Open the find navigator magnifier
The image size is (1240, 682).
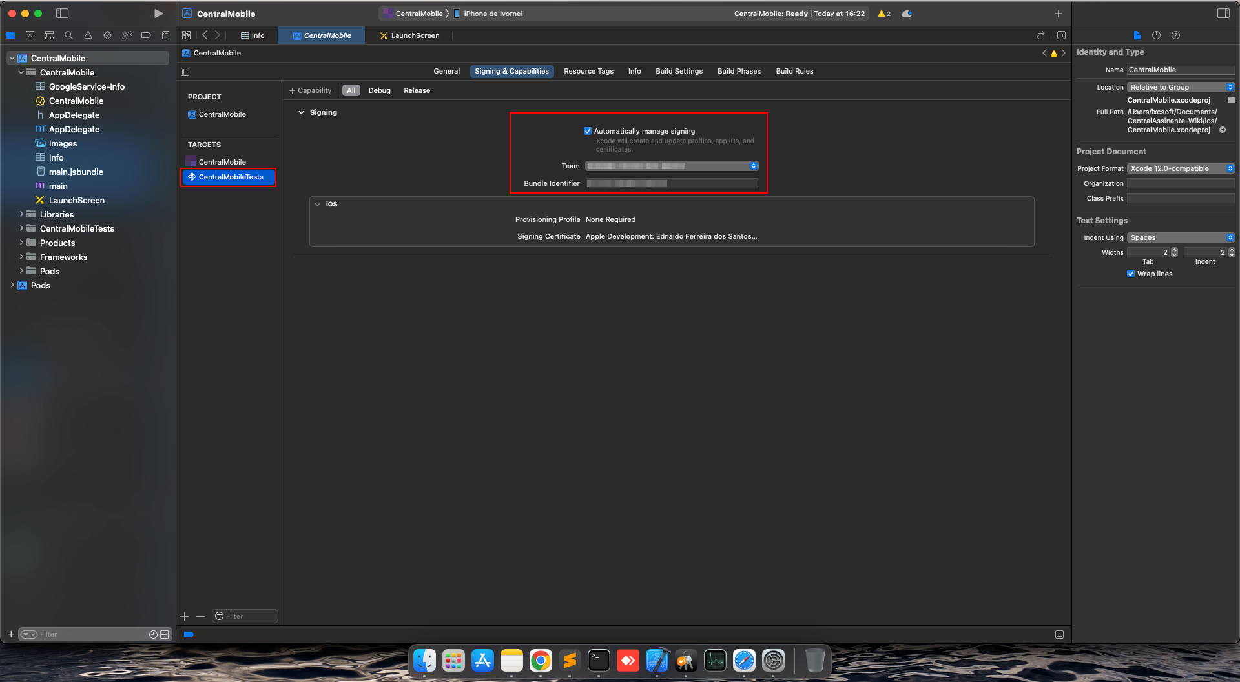(x=68, y=35)
